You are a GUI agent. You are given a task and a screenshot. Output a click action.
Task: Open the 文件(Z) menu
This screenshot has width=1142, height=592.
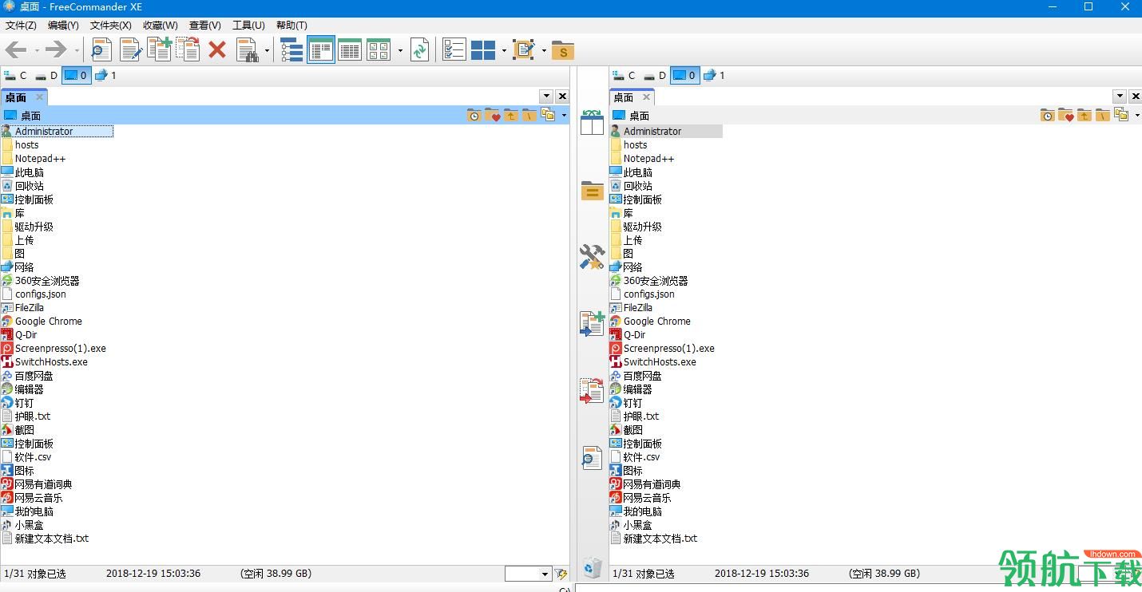coord(21,26)
